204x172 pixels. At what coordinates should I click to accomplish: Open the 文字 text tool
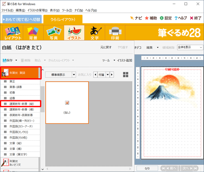point(95,33)
